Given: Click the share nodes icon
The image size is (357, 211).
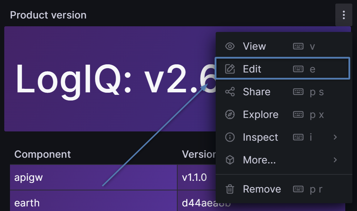Looking at the screenshot, I should point(230,92).
